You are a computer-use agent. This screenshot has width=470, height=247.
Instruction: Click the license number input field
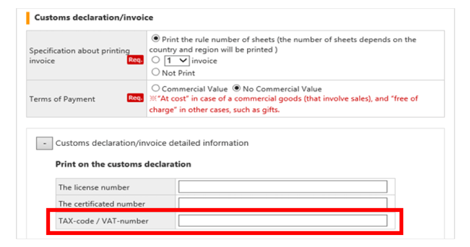tap(283, 187)
